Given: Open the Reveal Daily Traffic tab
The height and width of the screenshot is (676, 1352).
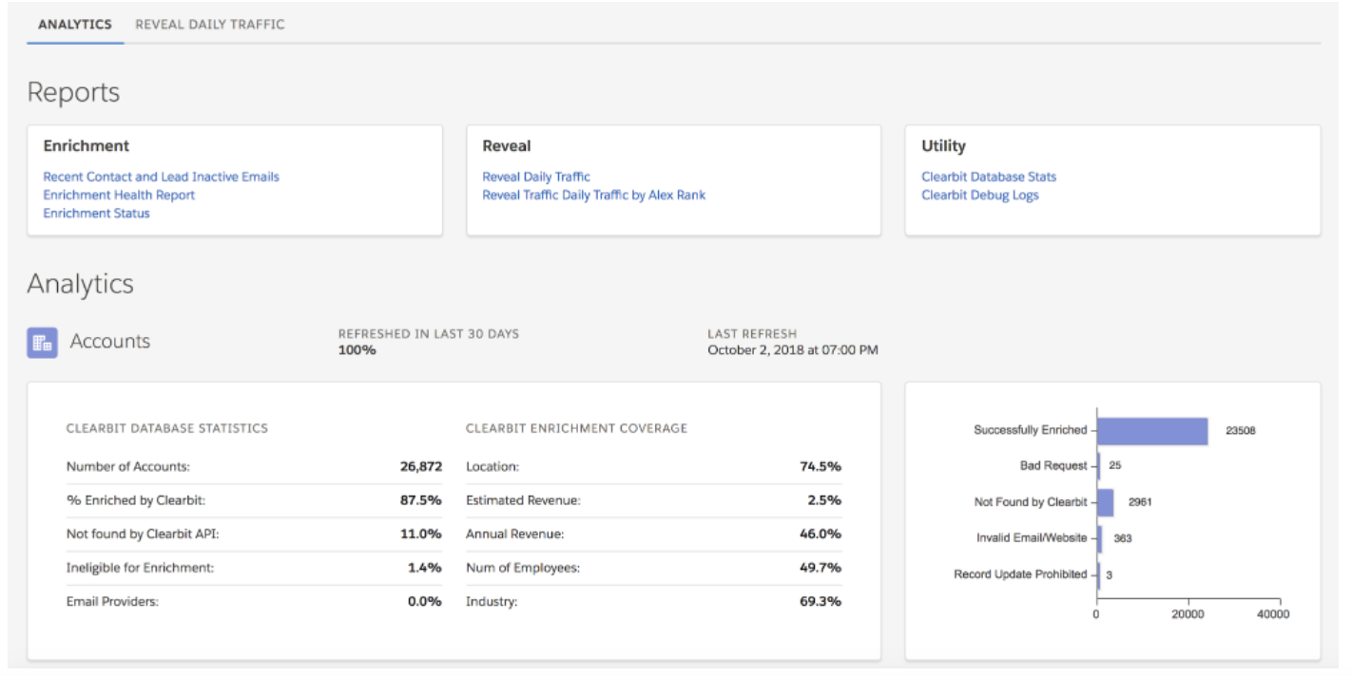Looking at the screenshot, I should [x=210, y=25].
